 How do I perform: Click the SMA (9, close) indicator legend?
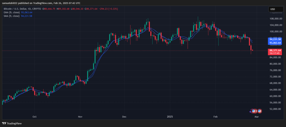click(11, 16)
